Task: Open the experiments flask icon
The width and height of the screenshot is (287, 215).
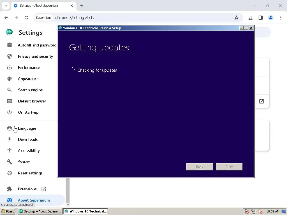Action: coord(251,18)
